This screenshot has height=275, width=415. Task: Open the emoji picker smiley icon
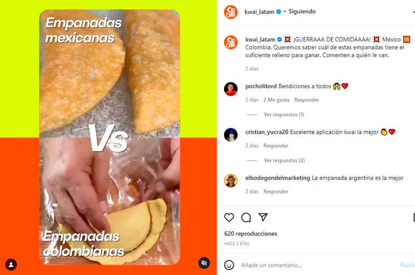pos(229,265)
